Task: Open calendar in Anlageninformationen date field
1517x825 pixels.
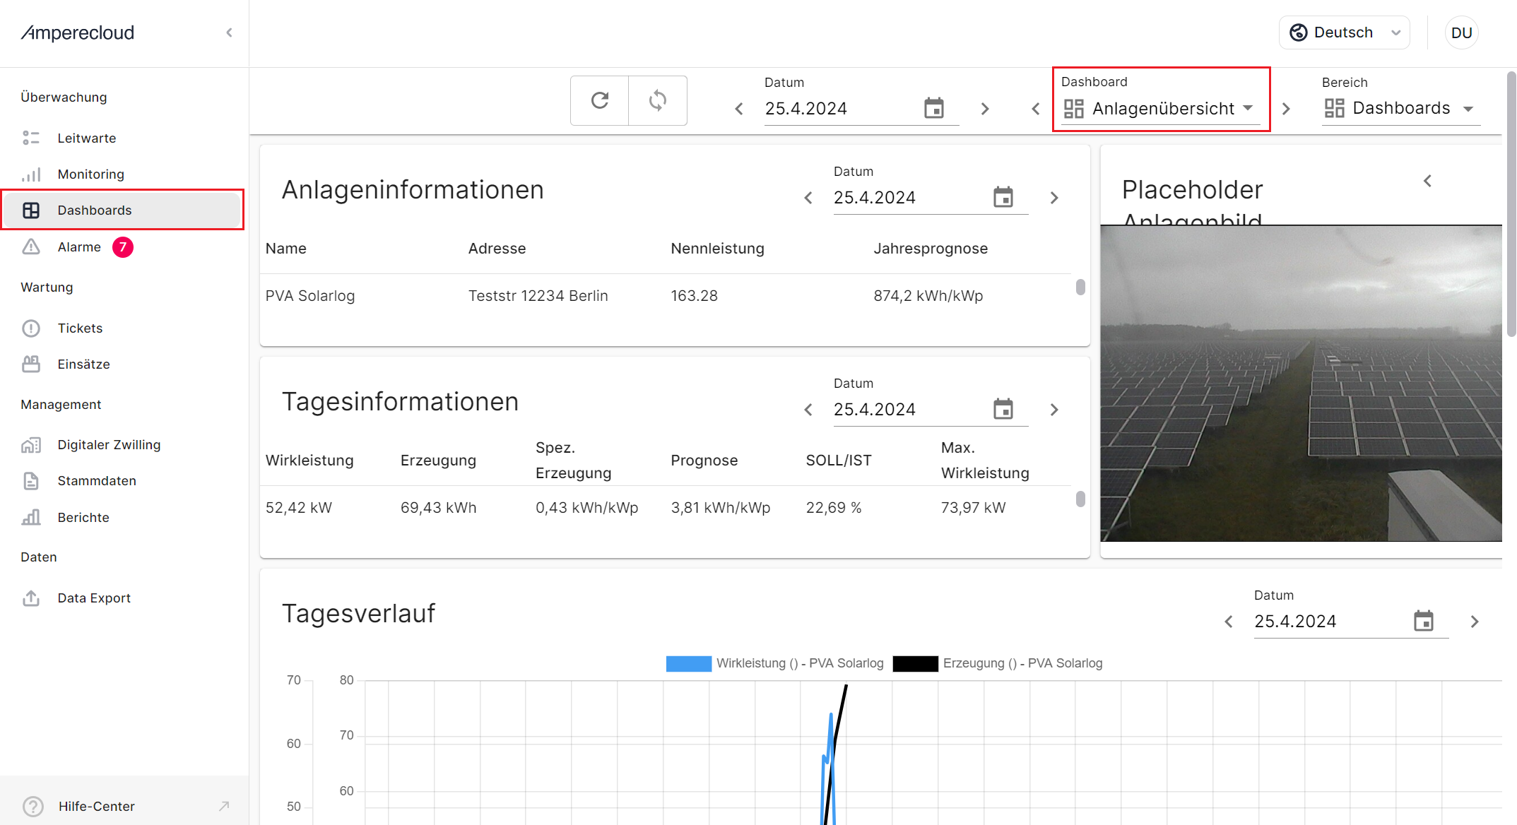Action: coord(1003,198)
